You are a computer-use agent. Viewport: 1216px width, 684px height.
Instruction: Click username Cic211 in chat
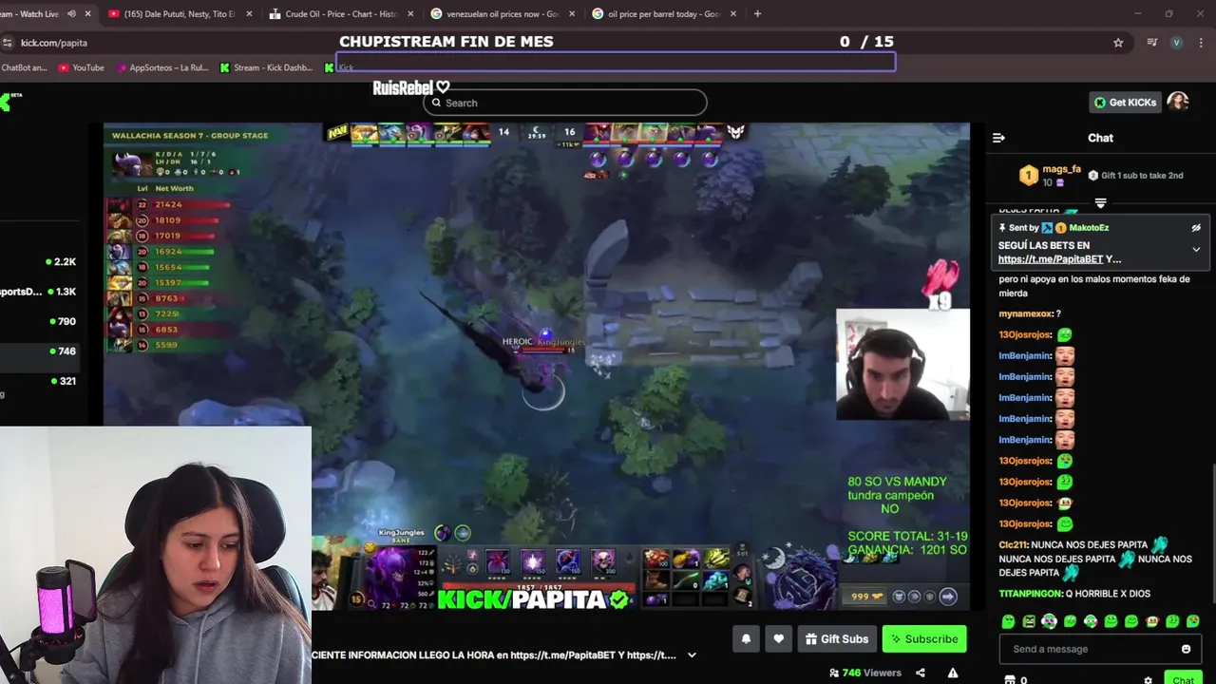pos(1013,545)
